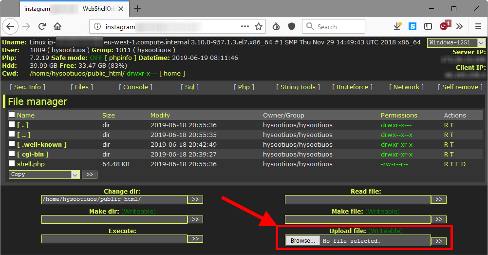Viewport: 488px width, 255px height.
Task: Check the box for [ . ] directory
Action: click(x=12, y=124)
